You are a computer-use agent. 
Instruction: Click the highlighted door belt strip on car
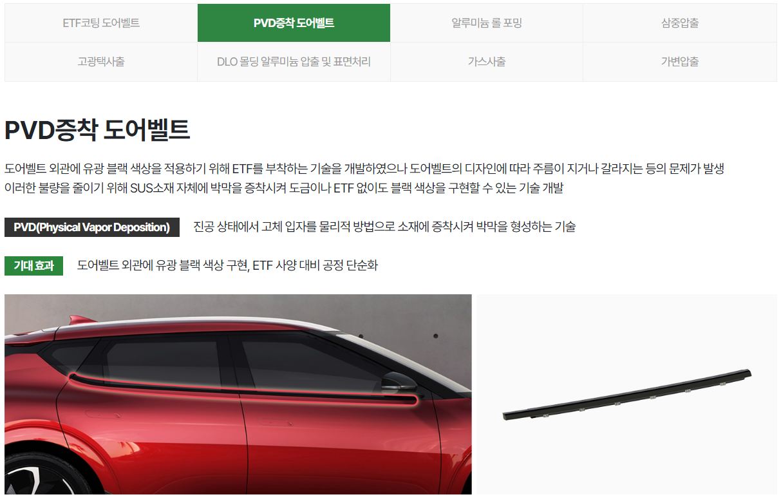point(245,389)
